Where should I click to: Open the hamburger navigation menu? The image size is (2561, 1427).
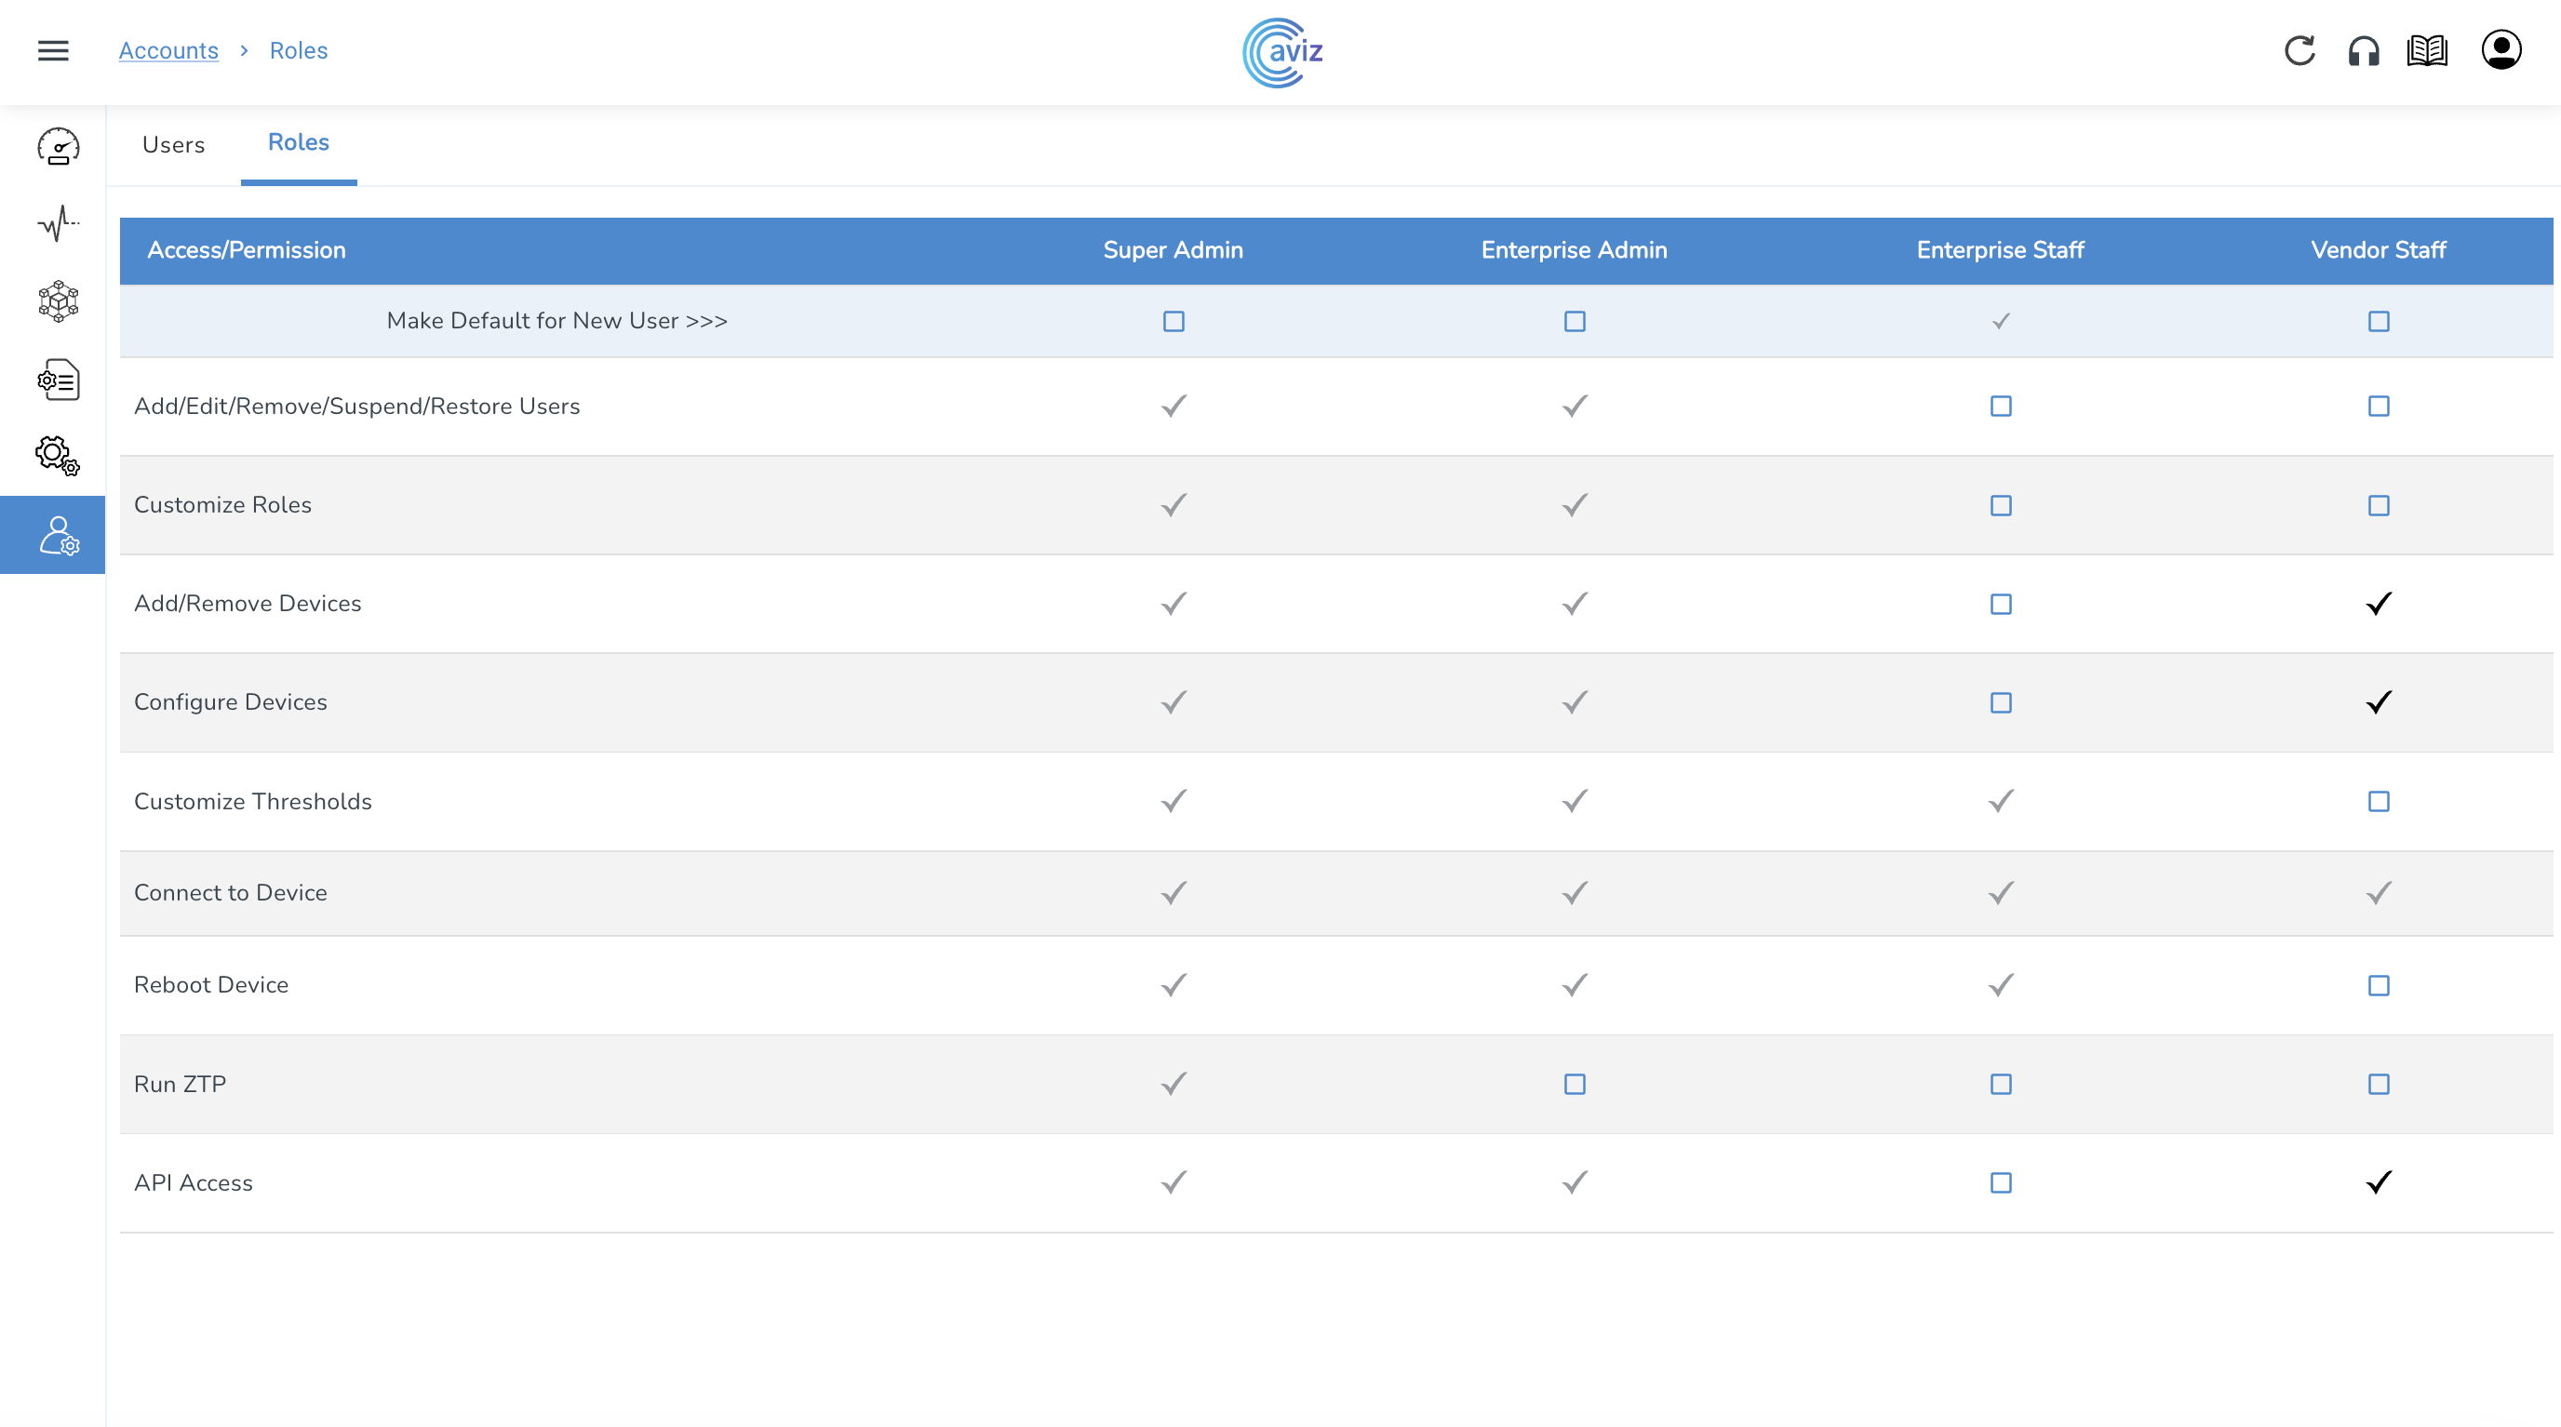pyautogui.click(x=53, y=50)
